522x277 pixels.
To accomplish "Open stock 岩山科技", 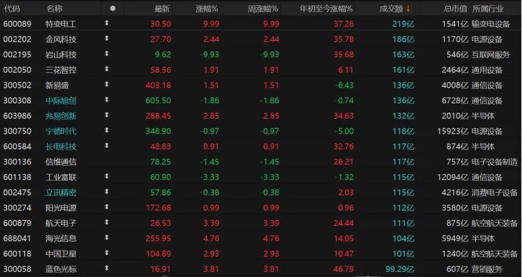I will click(x=61, y=55).
